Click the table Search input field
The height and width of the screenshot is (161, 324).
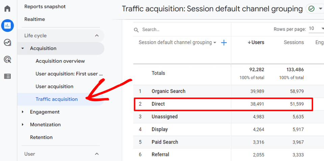pos(182,30)
